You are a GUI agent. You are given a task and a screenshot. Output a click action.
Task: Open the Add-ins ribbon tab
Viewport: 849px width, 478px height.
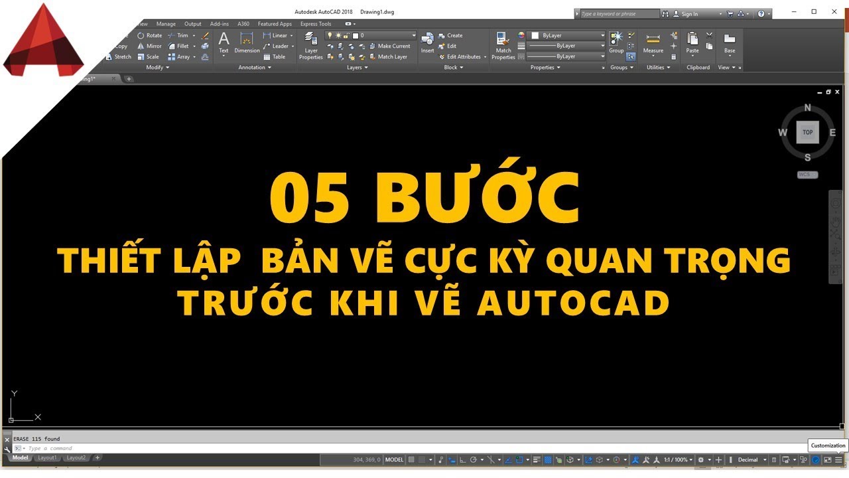pos(220,24)
